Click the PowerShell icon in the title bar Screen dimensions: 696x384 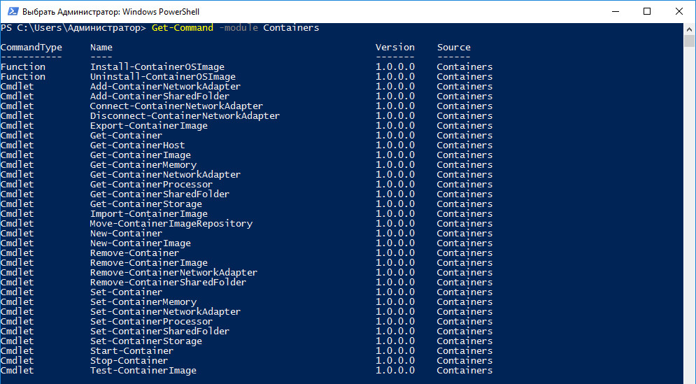coord(13,12)
